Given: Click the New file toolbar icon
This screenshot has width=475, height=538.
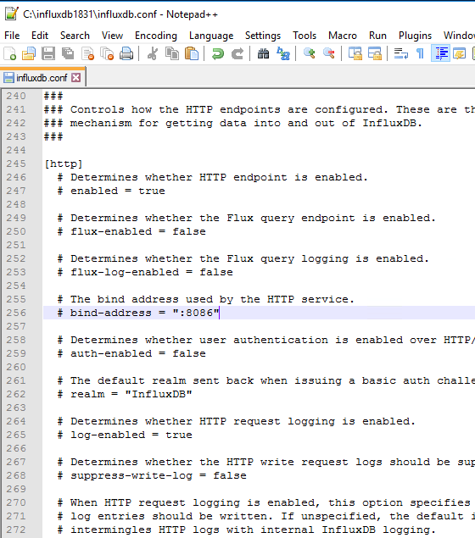Looking at the screenshot, I should (x=9, y=54).
